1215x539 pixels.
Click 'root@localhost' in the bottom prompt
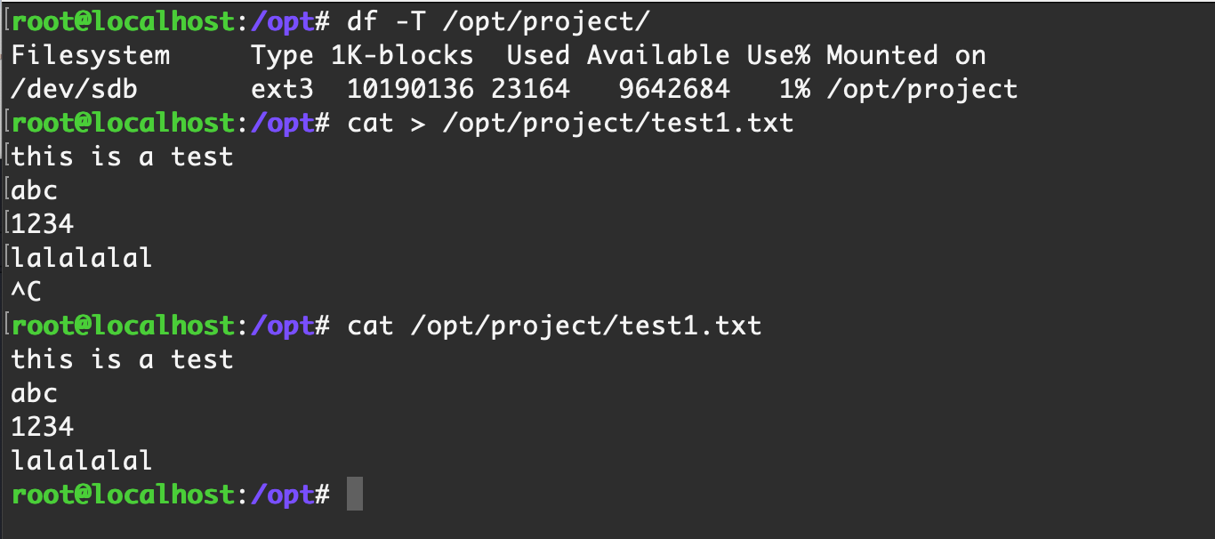tap(124, 495)
